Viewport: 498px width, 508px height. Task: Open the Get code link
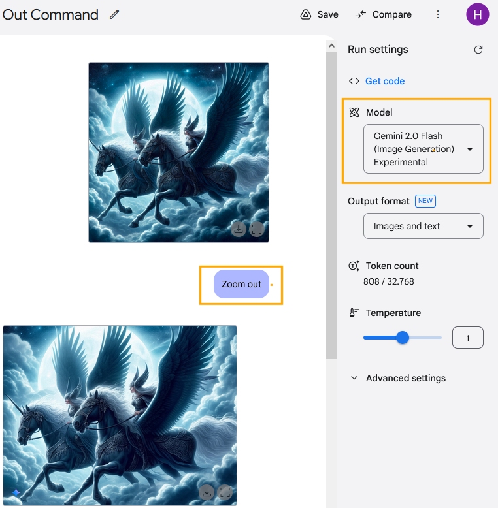click(385, 81)
